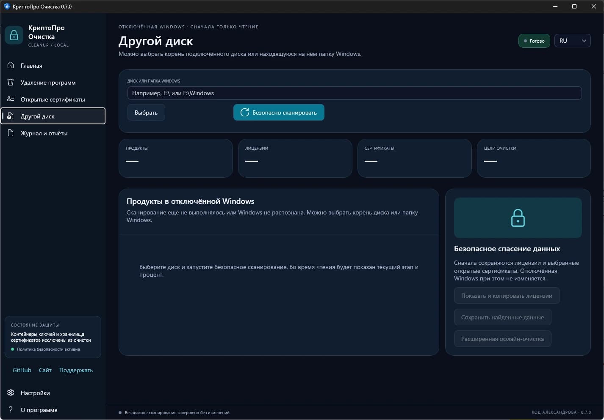Start scan with Безопасно сканировать

point(279,113)
